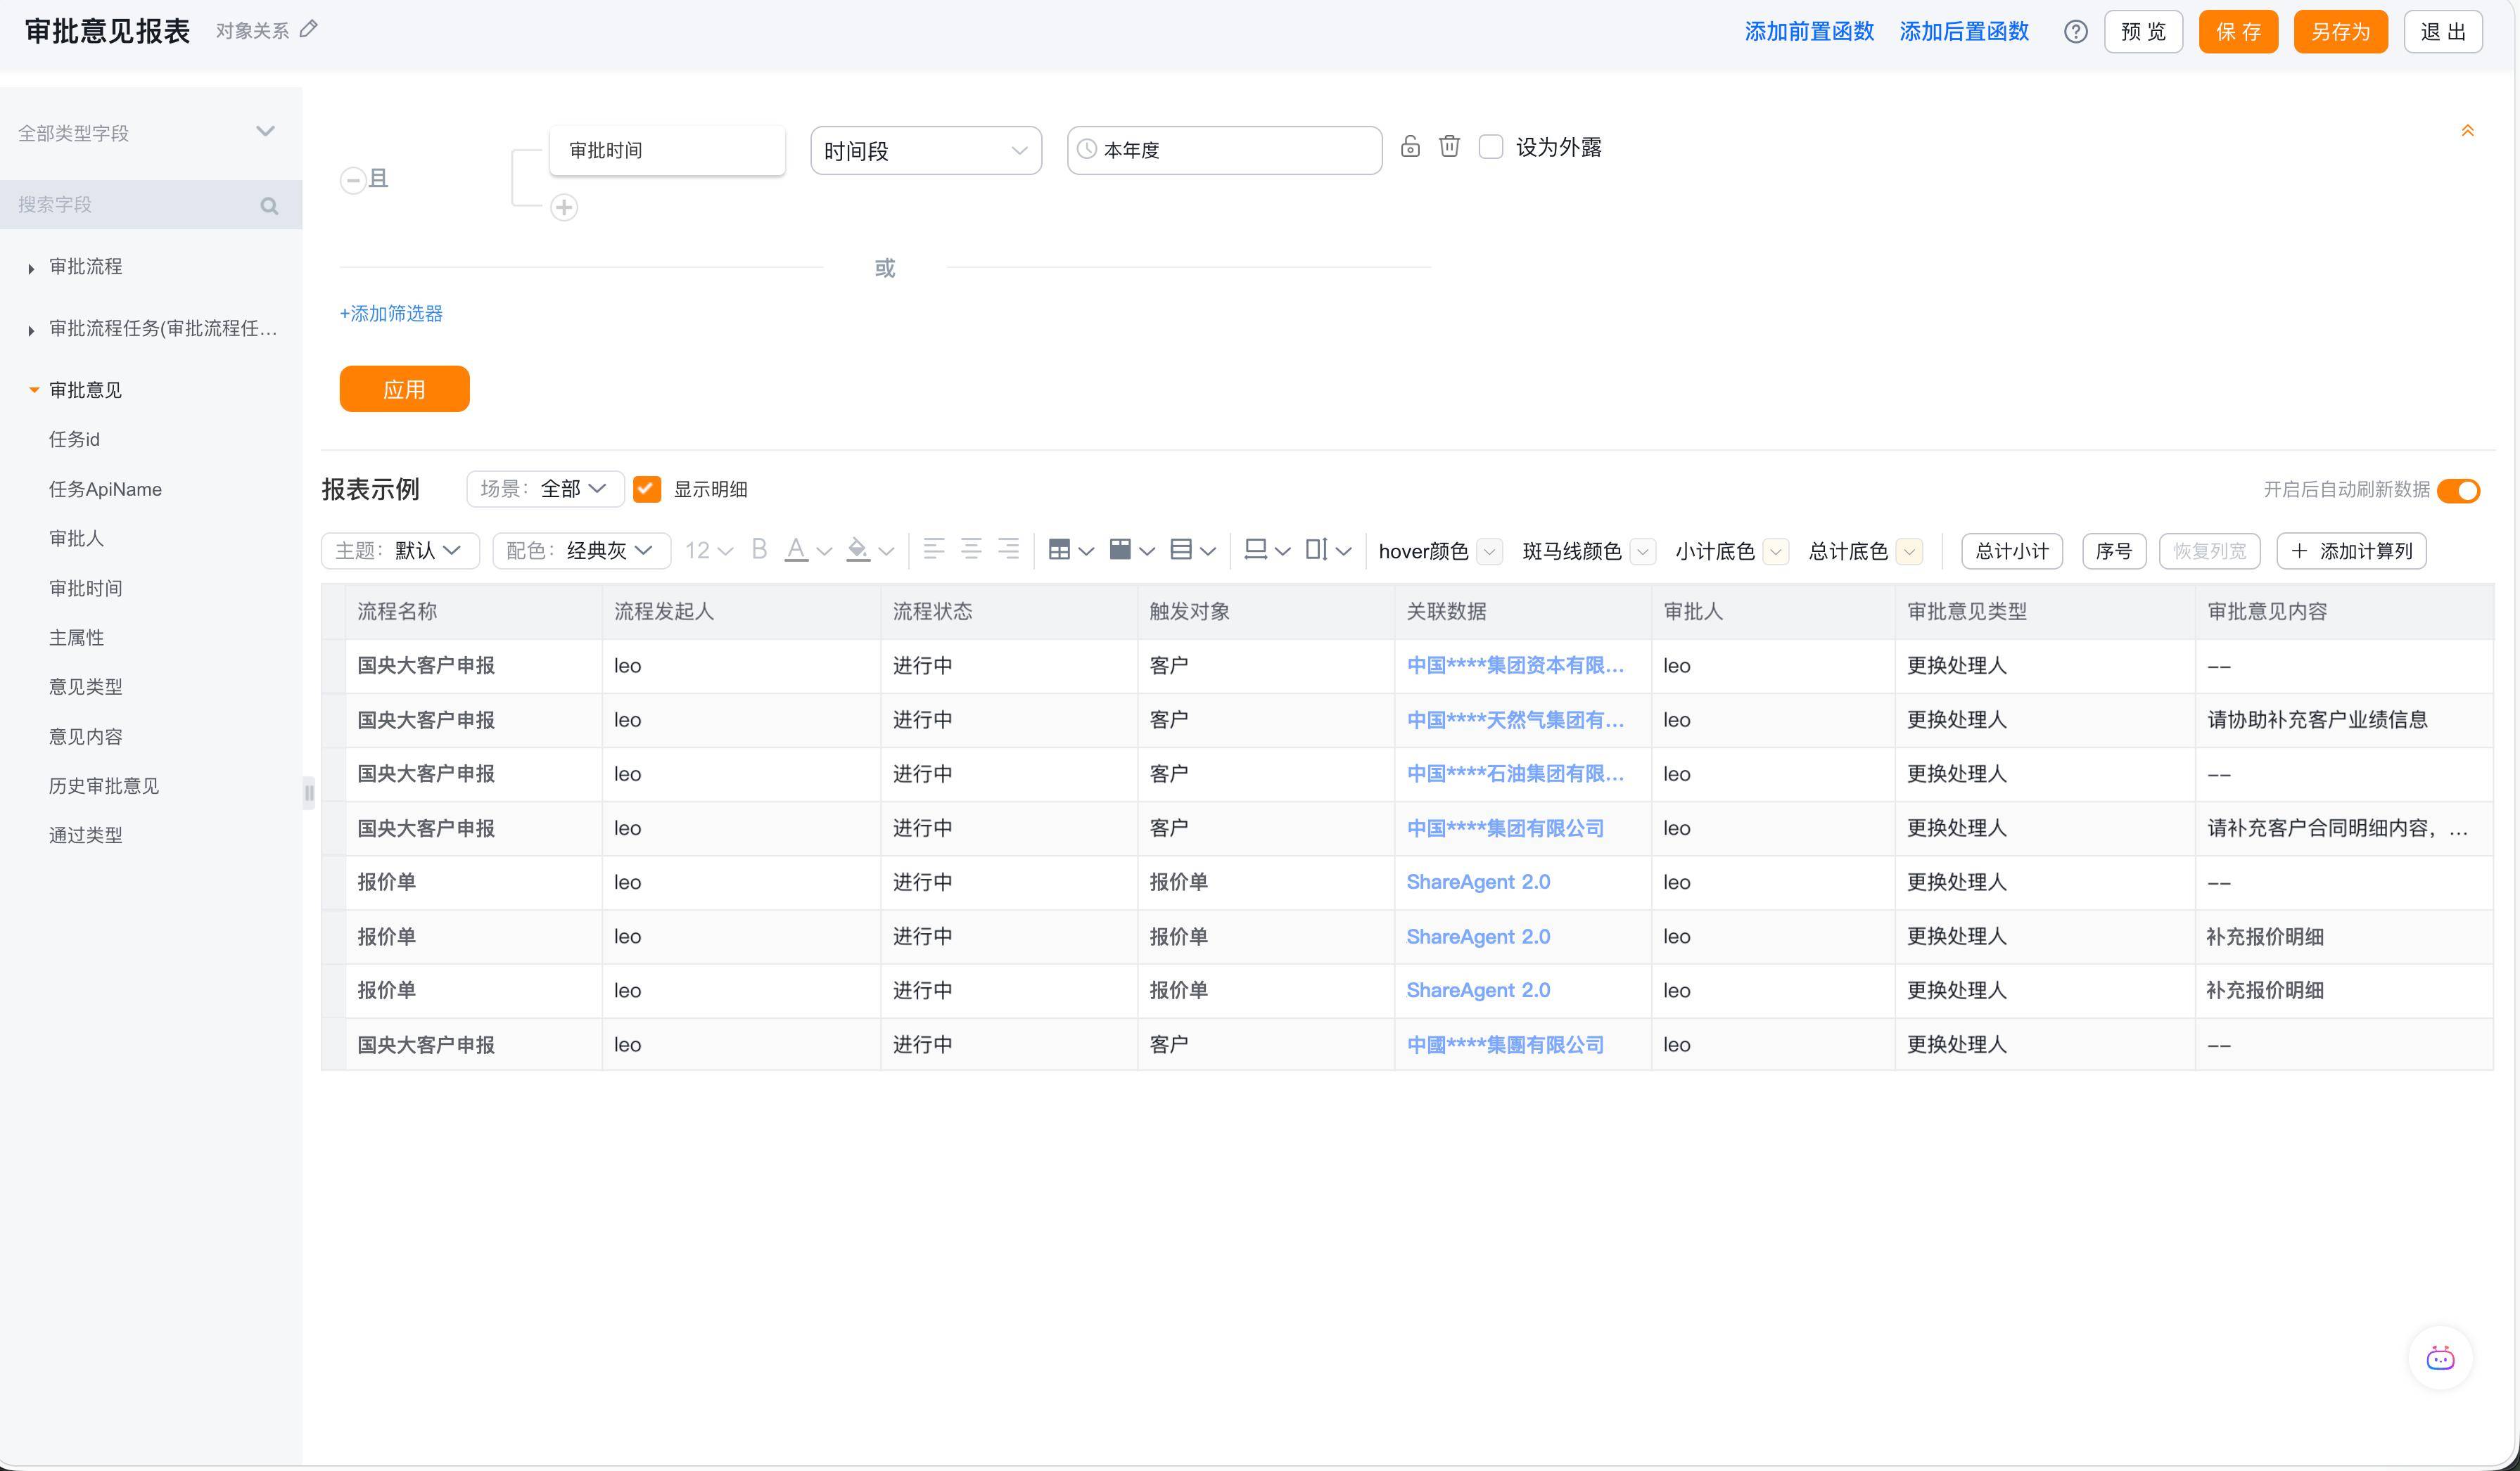
Task: Open the AI assistant robot icon
Action: click(2440, 1358)
